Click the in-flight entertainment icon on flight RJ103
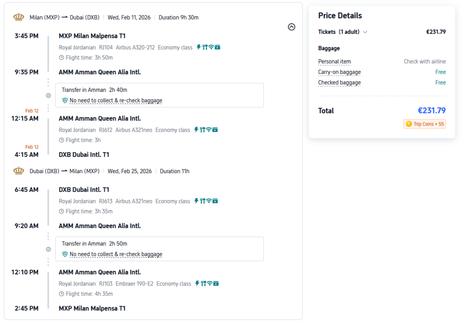 point(216,283)
